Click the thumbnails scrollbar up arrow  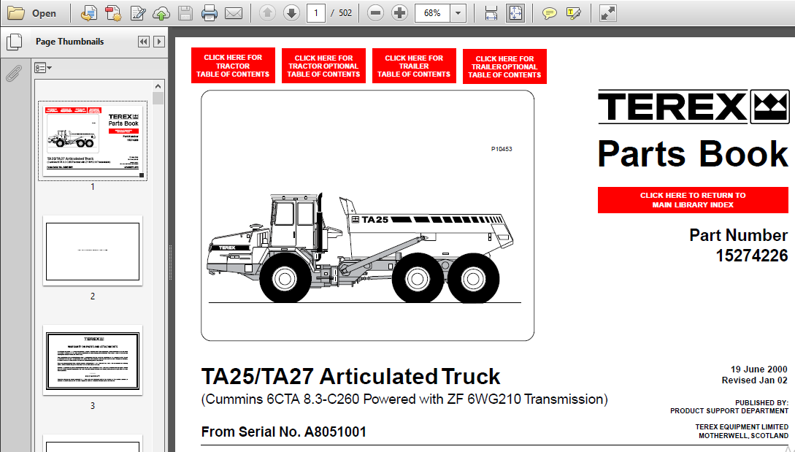coord(158,86)
